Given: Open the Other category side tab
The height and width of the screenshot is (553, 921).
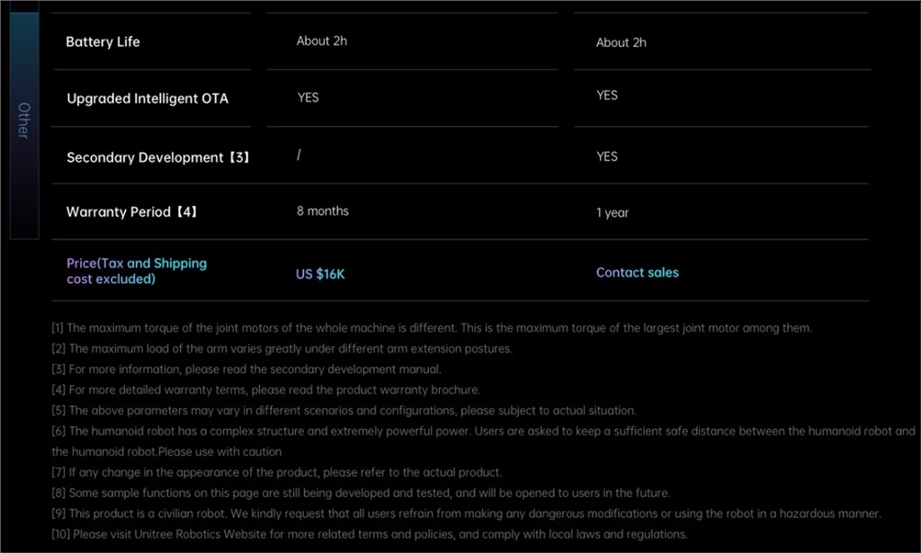Looking at the screenshot, I should pyautogui.click(x=24, y=120).
